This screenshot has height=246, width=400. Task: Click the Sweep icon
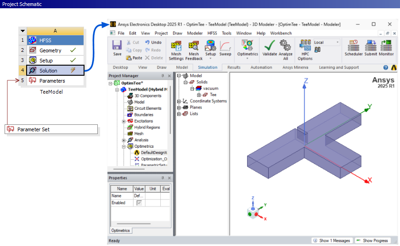point(225,48)
